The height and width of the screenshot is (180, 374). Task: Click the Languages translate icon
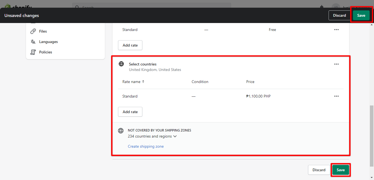(33, 42)
